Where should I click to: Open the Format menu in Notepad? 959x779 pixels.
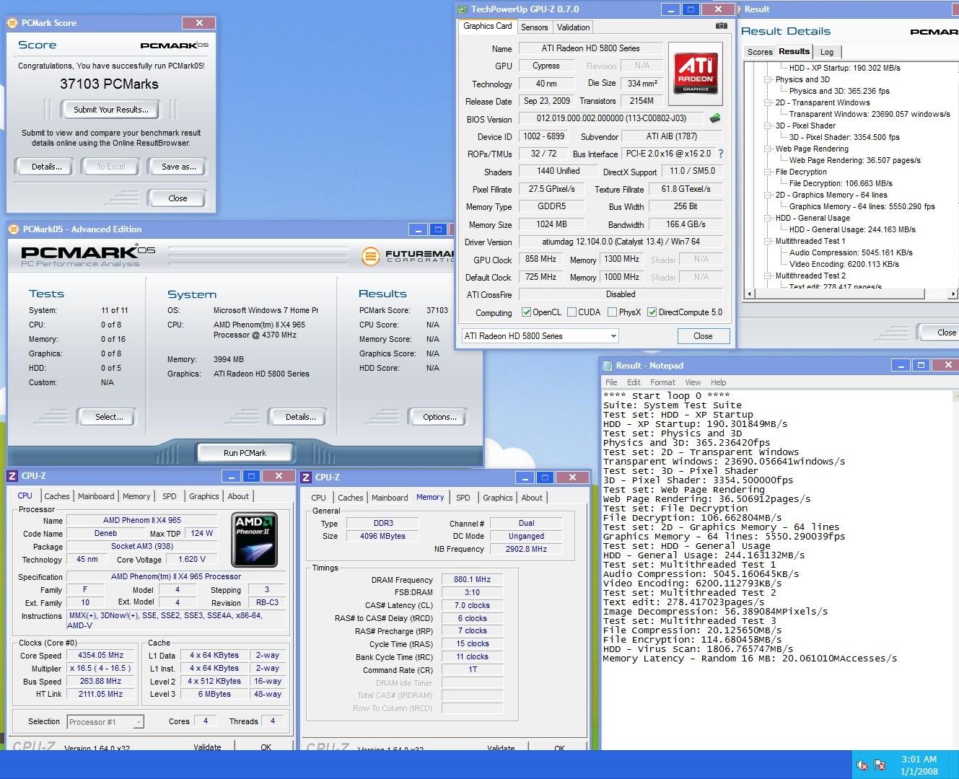click(x=662, y=382)
